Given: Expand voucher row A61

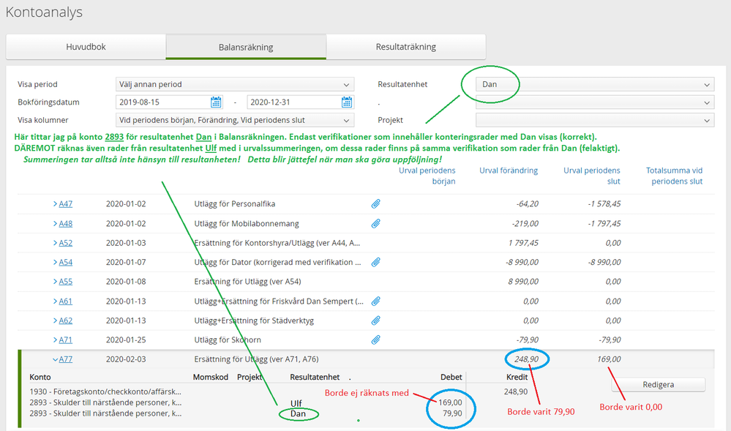Looking at the screenshot, I should [x=55, y=301].
